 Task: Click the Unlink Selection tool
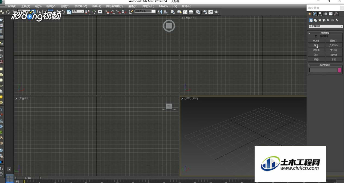click(7, 12)
